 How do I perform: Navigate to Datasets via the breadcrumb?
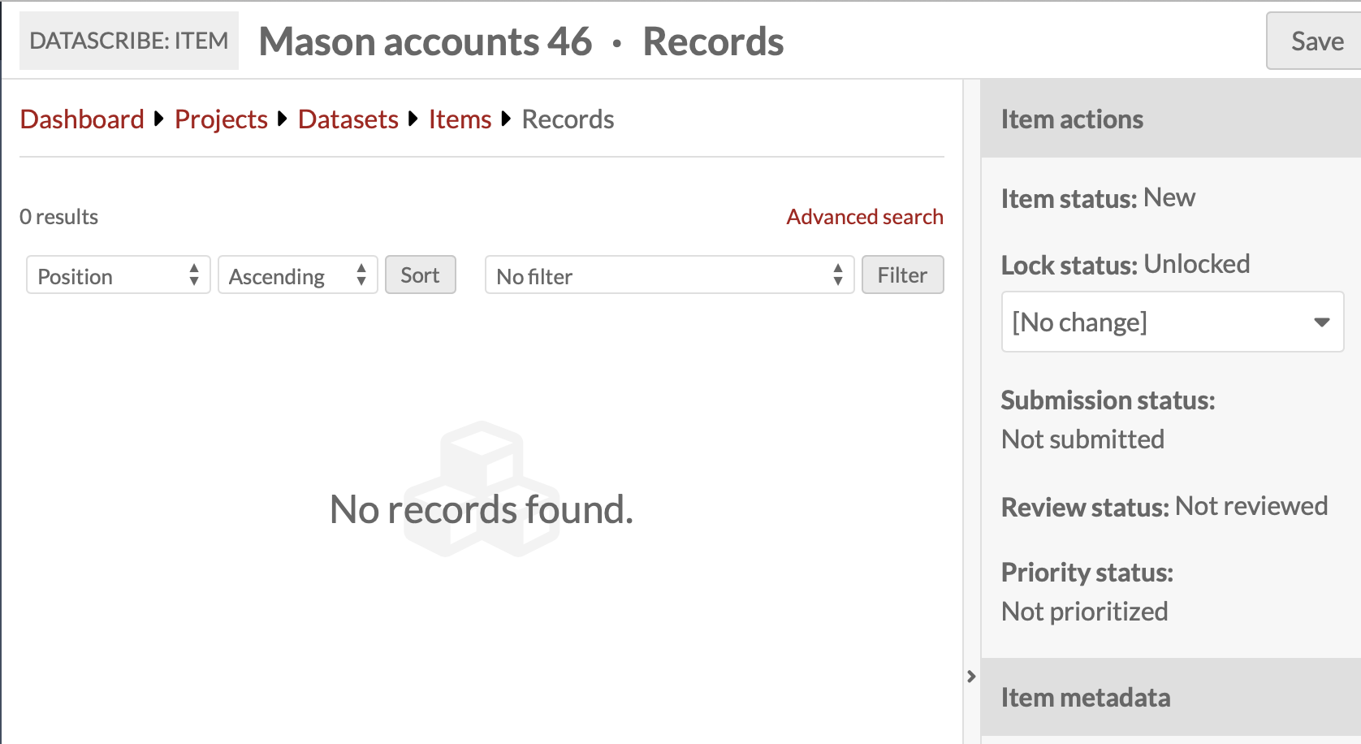coord(348,119)
